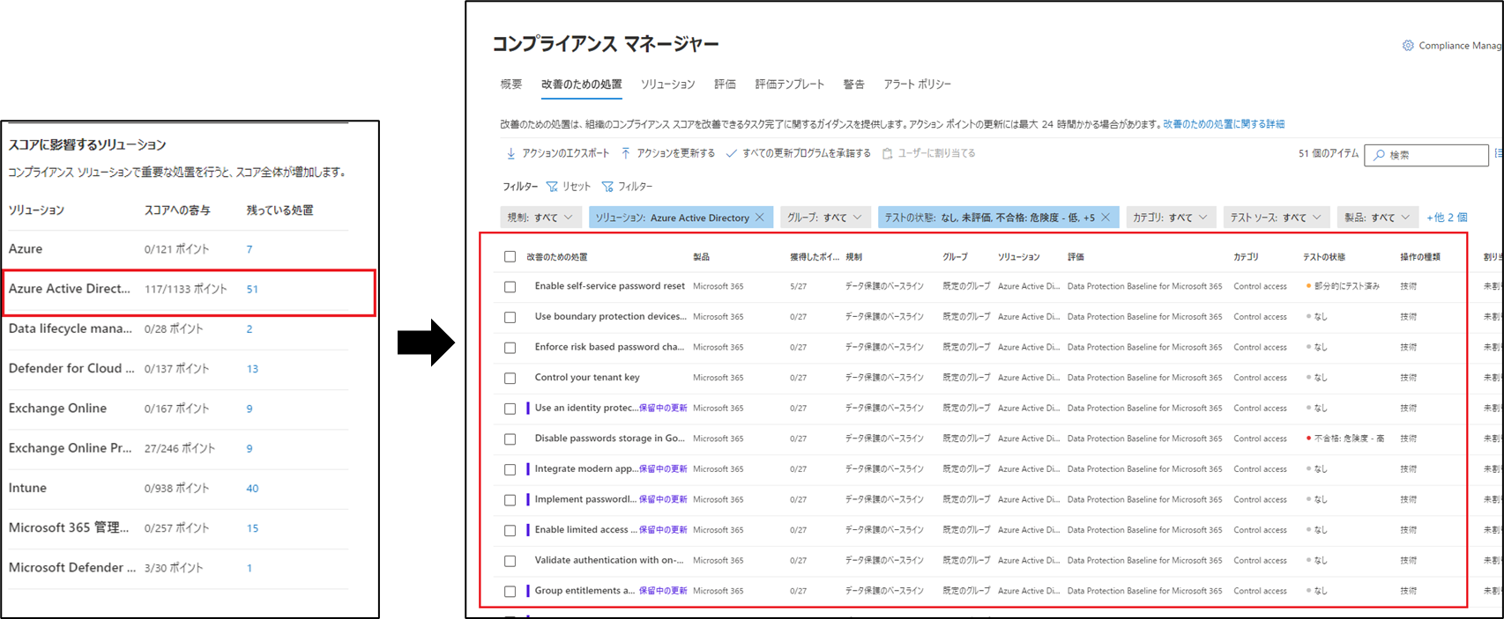Open Compliance Manager settings gear
This screenshot has width=1504, height=619.
[x=1408, y=46]
